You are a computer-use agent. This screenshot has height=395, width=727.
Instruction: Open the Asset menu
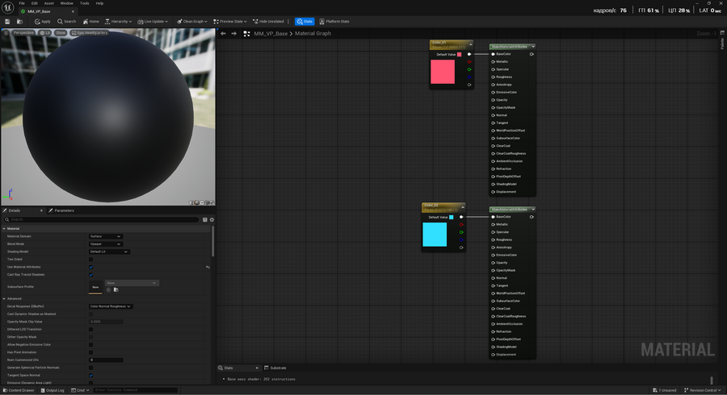click(x=48, y=3)
